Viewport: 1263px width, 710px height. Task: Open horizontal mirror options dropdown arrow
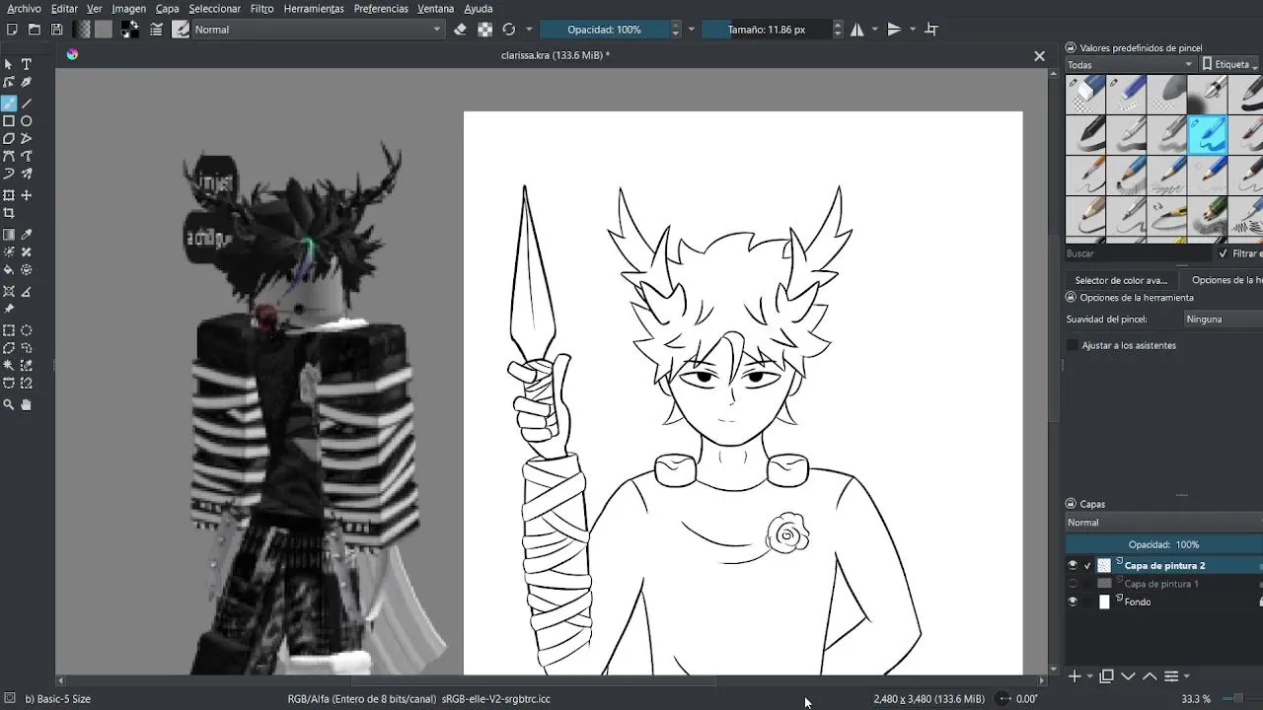(874, 30)
